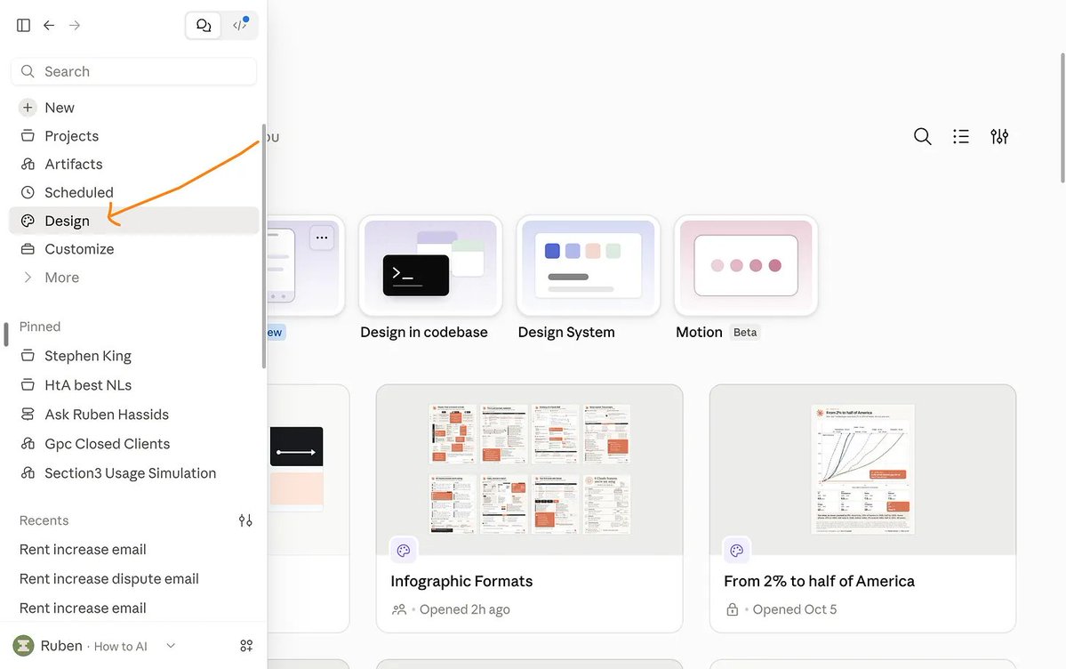Switch to list view icon
This screenshot has width=1066, height=669.
click(x=960, y=136)
